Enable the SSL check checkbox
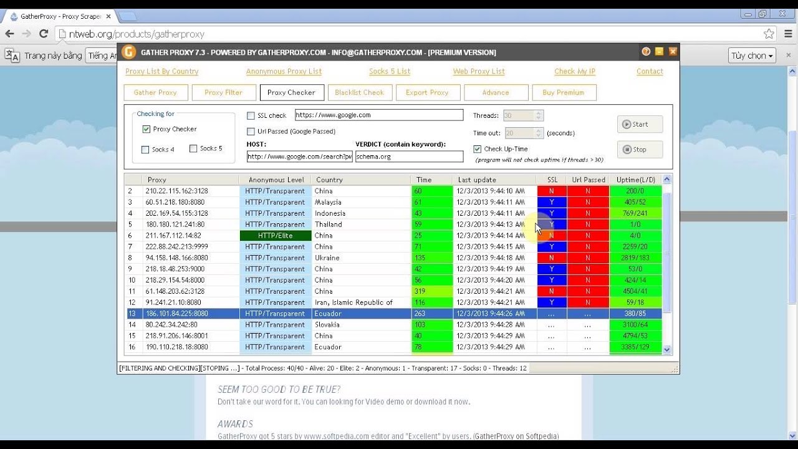Viewport: 798px width, 449px height. [251, 115]
